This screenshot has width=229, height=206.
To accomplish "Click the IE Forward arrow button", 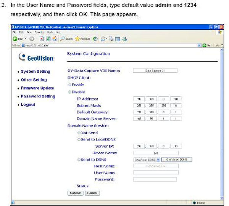I will click(32, 39).
